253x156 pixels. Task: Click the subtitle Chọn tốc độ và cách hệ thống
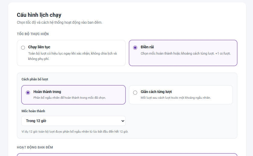click(60, 22)
